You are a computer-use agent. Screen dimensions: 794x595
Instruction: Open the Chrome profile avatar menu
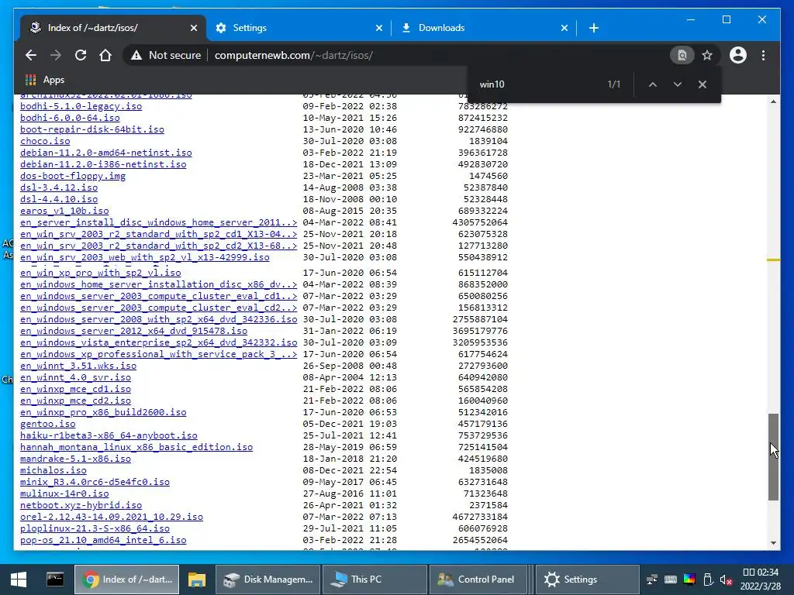pyautogui.click(x=738, y=55)
